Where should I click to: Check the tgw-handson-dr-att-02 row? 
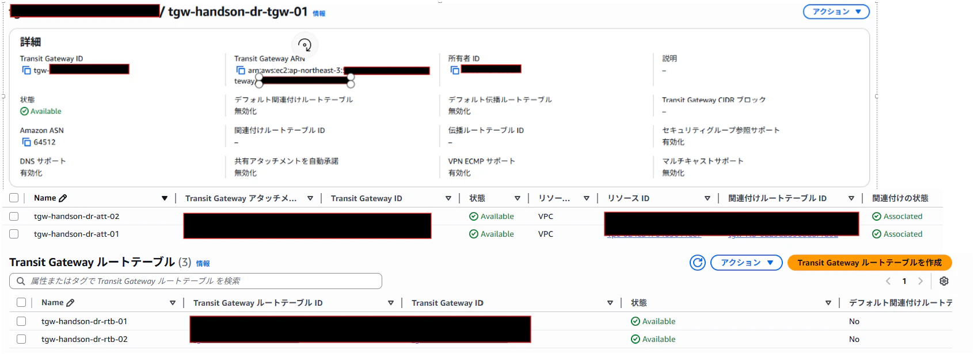click(x=14, y=217)
